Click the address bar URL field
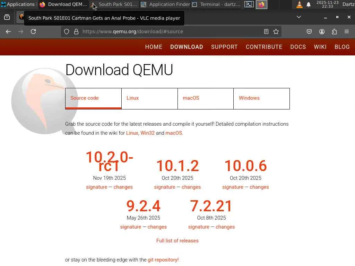This screenshot has width=355, height=266. 171,32
